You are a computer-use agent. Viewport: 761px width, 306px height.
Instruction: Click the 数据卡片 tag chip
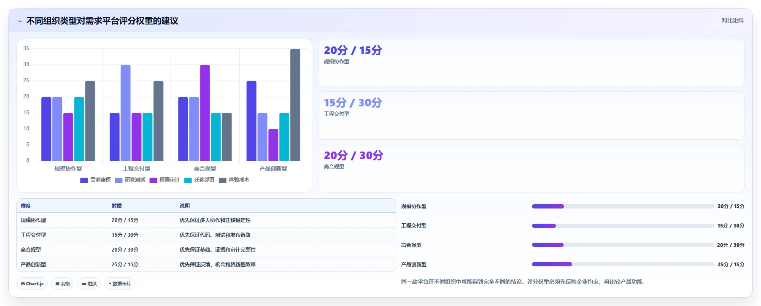120,284
